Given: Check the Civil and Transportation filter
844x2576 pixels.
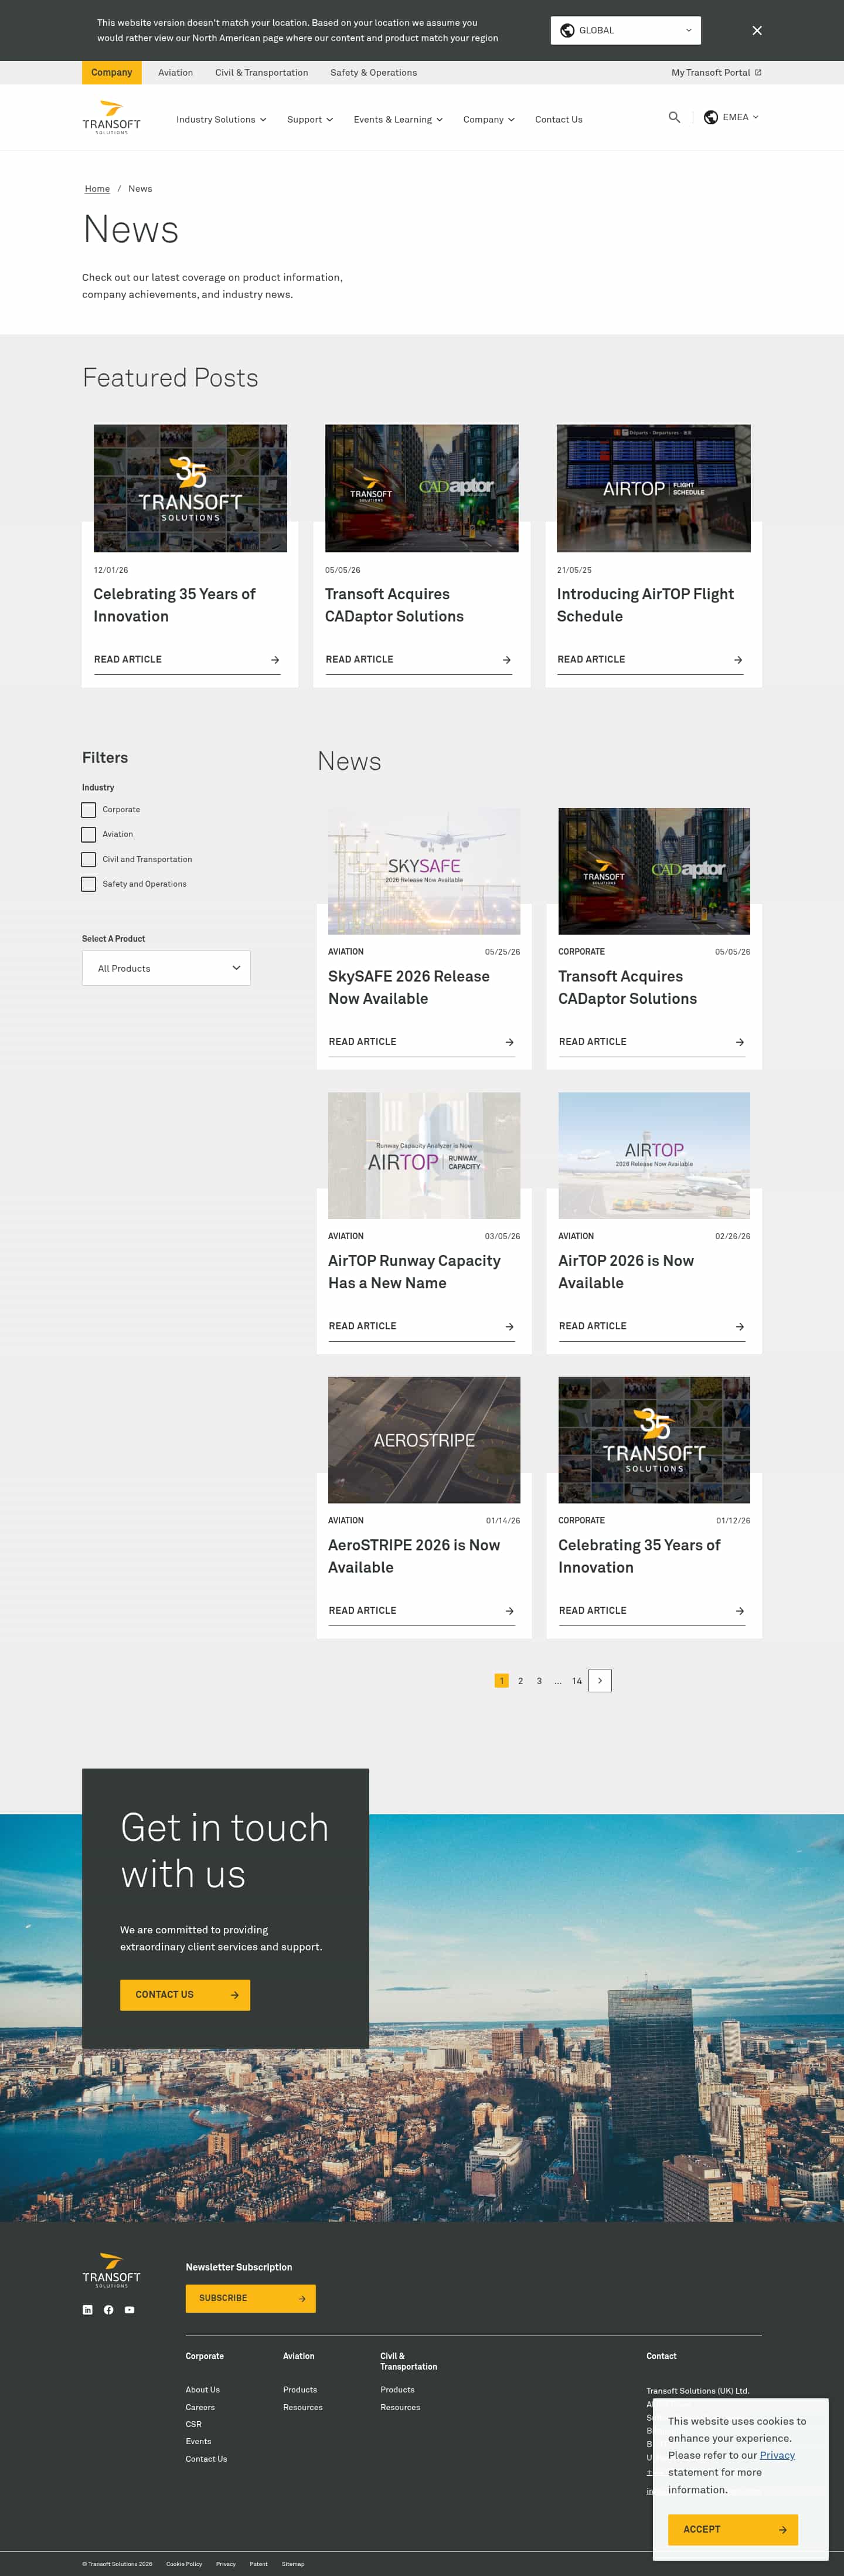Looking at the screenshot, I should click(89, 859).
